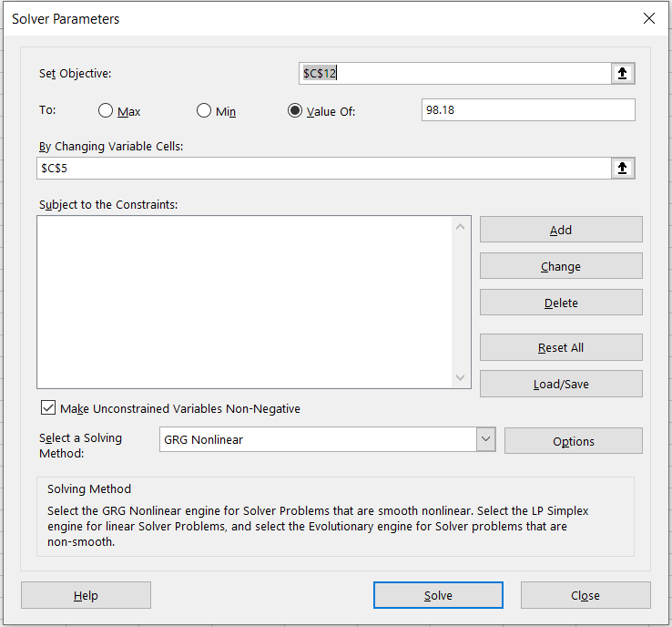Click the Reset All button
Viewport: 672px width, 627px height.
tap(561, 347)
